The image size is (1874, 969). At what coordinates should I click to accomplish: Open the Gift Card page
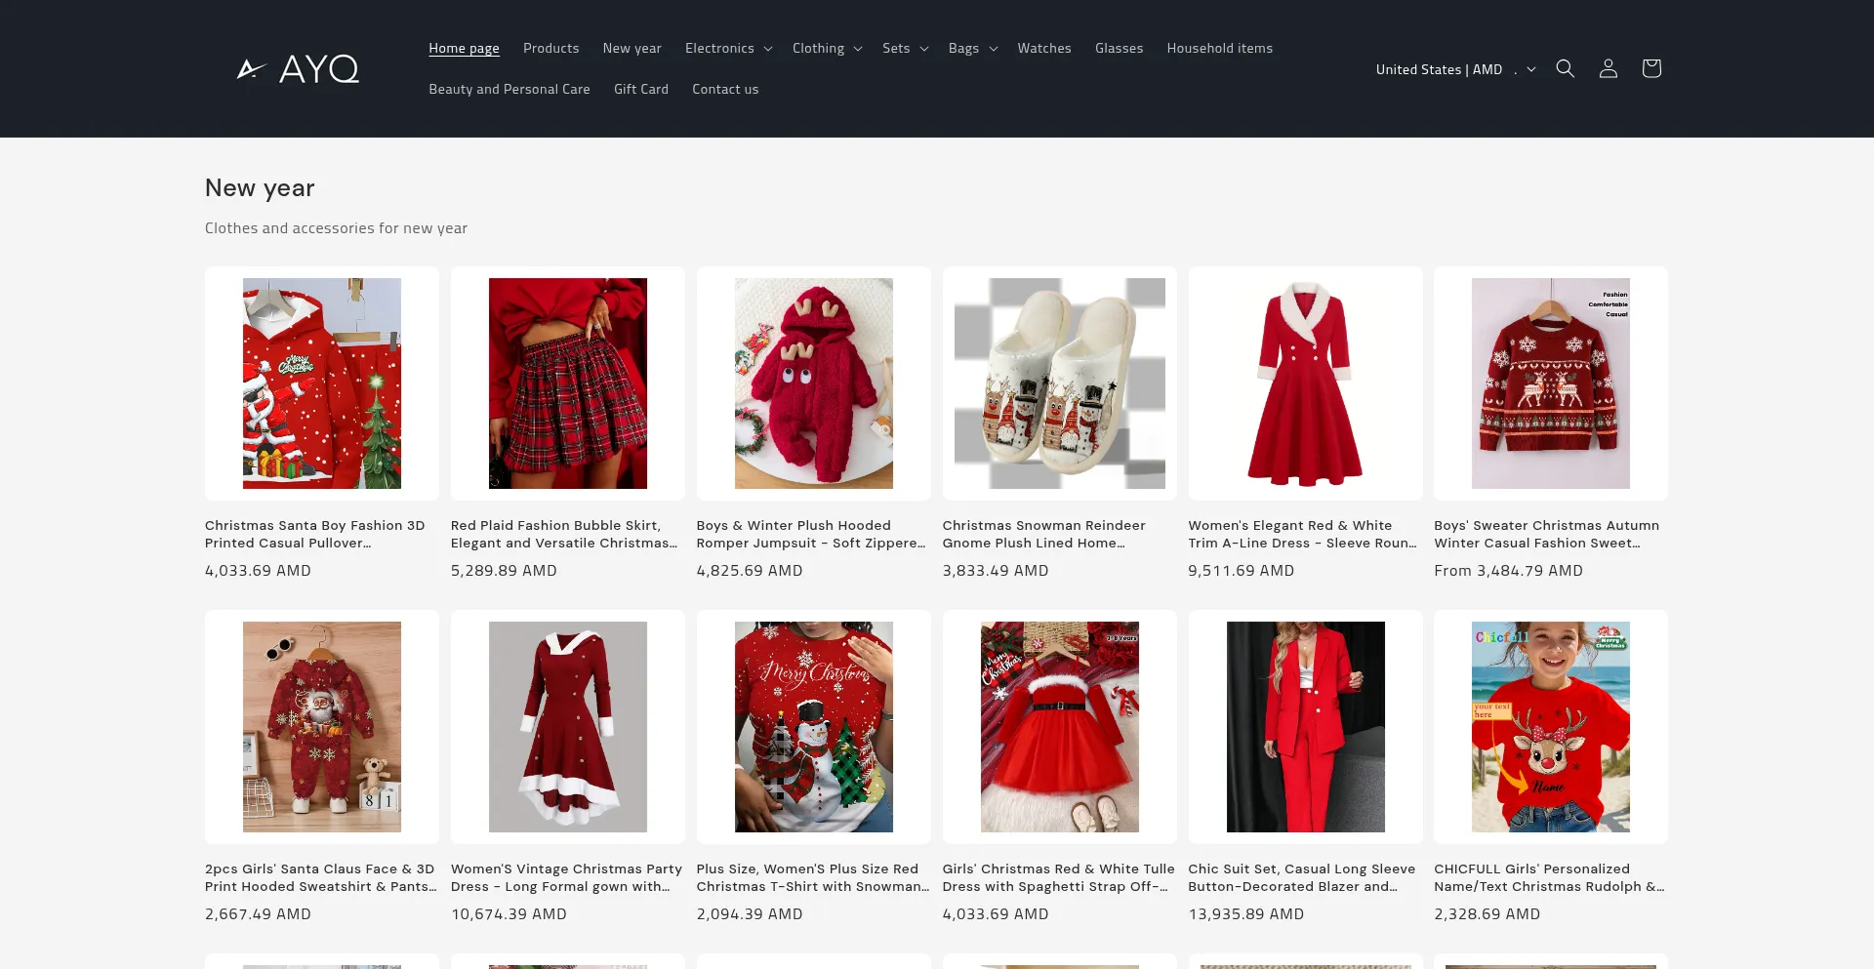[640, 90]
